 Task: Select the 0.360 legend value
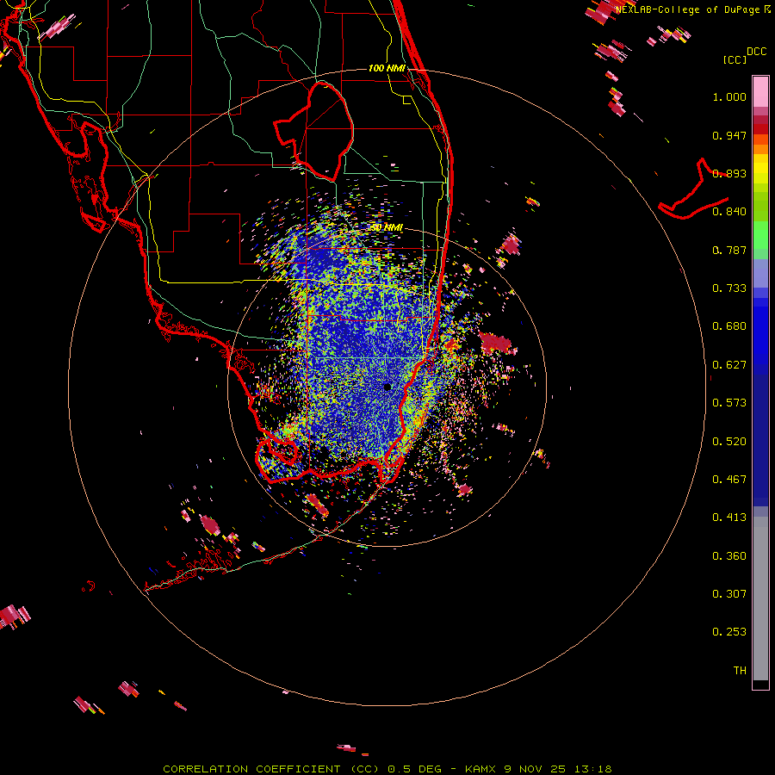[729, 556]
